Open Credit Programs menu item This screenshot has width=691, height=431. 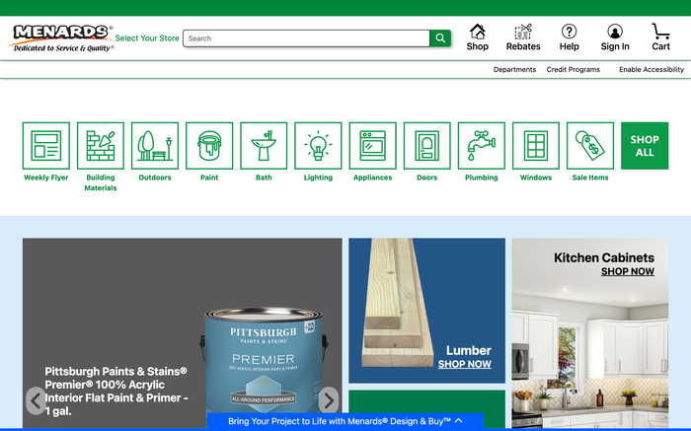coord(573,70)
